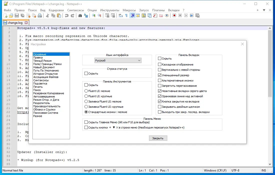The height and width of the screenshot is (175, 275).
Task: Start macro recording with red dot icon
Action: coord(174,15)
